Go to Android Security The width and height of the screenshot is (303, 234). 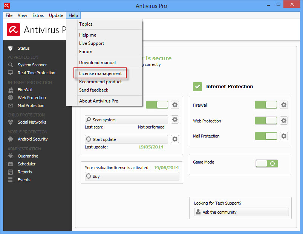(x=33, y=139)
